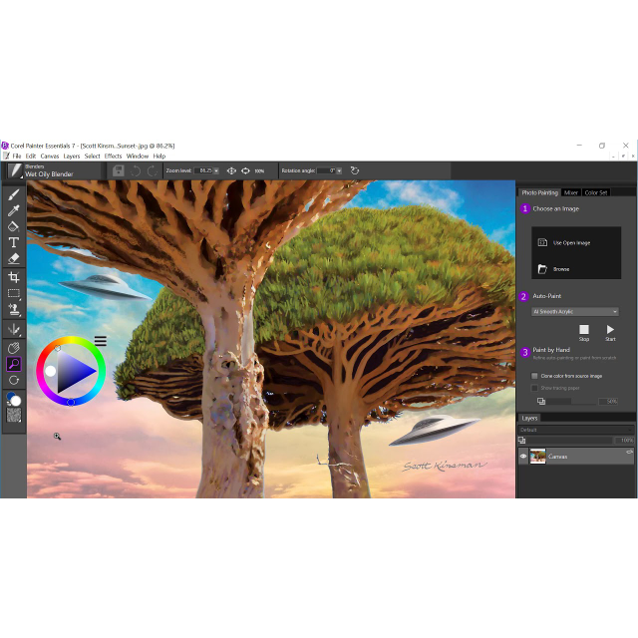Image resolution: width=638 pixels, height=638 pixels.
Task: Open the File menu
Action: [x=17, y=157]
